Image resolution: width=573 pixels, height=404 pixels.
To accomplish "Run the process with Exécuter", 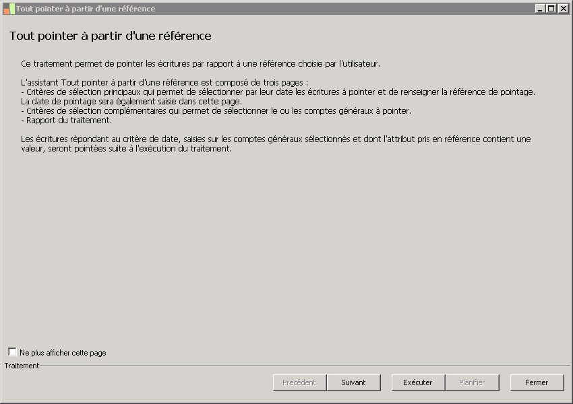I will pos(418,382).
